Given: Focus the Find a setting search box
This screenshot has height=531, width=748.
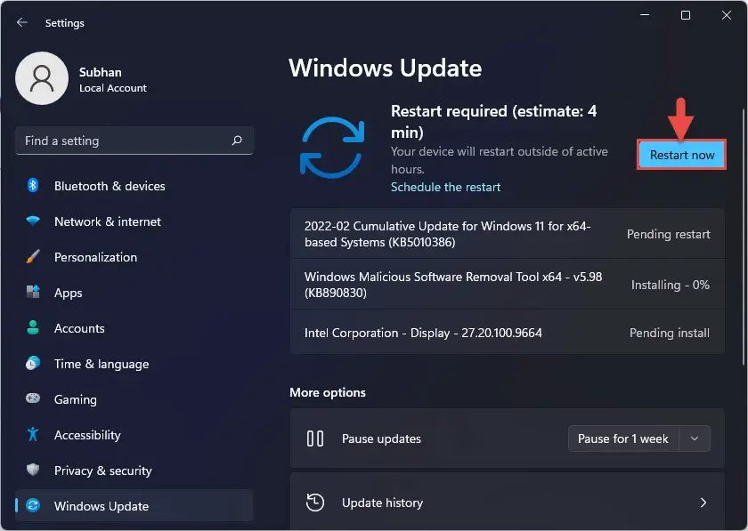Looking at the screenshot, I should click(134, 141).
